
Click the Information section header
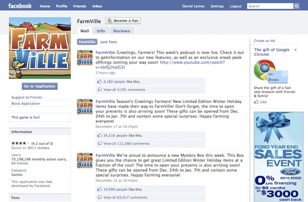click(x=40, y=132)
